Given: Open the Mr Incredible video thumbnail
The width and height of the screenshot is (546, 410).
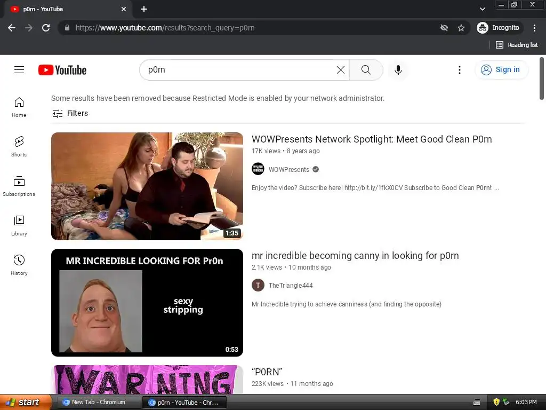Looking at the screenshot, I should coord(147,303).
